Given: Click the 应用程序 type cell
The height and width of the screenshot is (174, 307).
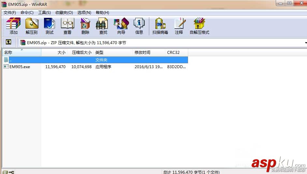Looking at the screenshot, I should (103, 67).
